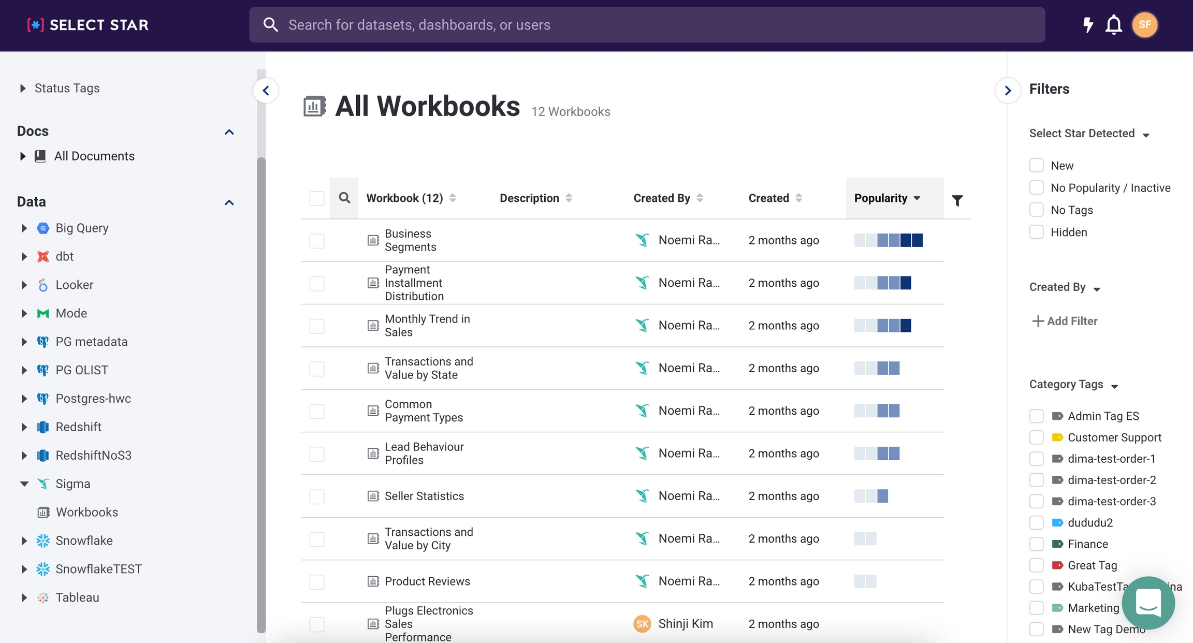Open the Seller Statistics workbook
The height and width of the screenshot is (643, 1193).
pos(424,496)
